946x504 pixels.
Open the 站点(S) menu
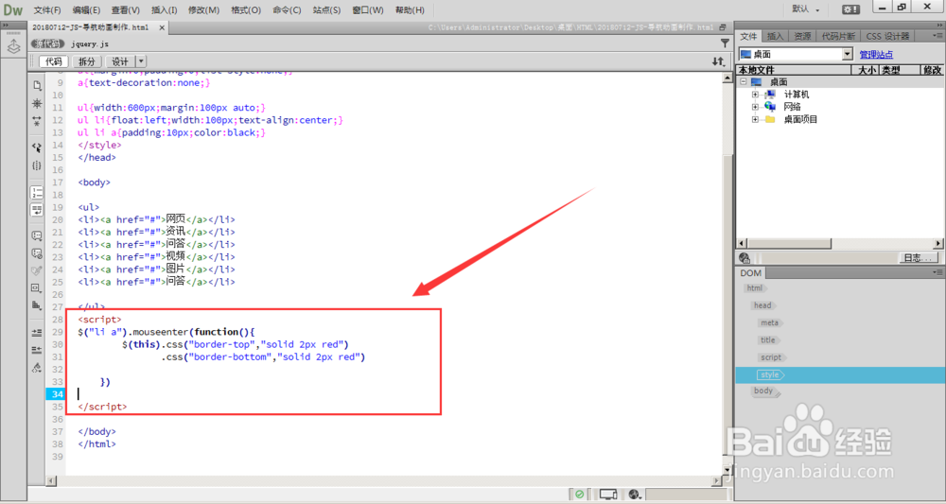[326, 10]
